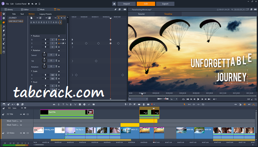The width and height of the screenshot is (258, 147).
Task: Collapse the Position section
Action: (32, 36)
